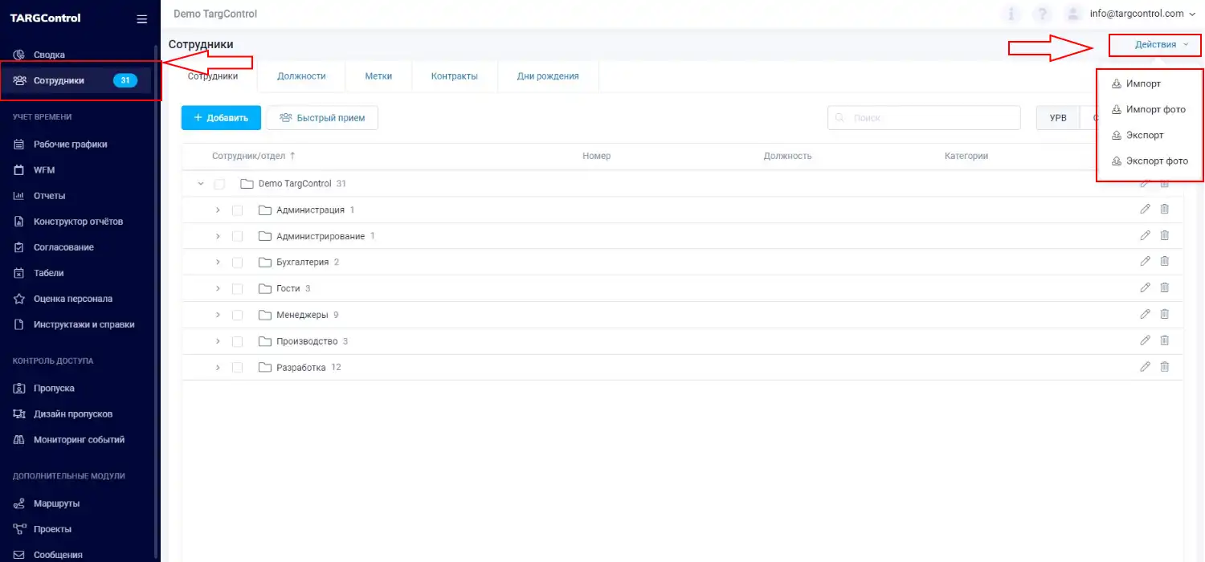Delete the Администрация department
This screenshot has height=562, width=1205.
pos(1164,210)
